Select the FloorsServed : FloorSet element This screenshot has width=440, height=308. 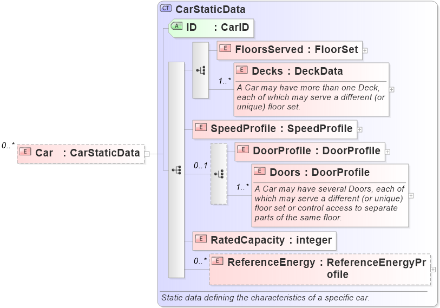[290, 50]
